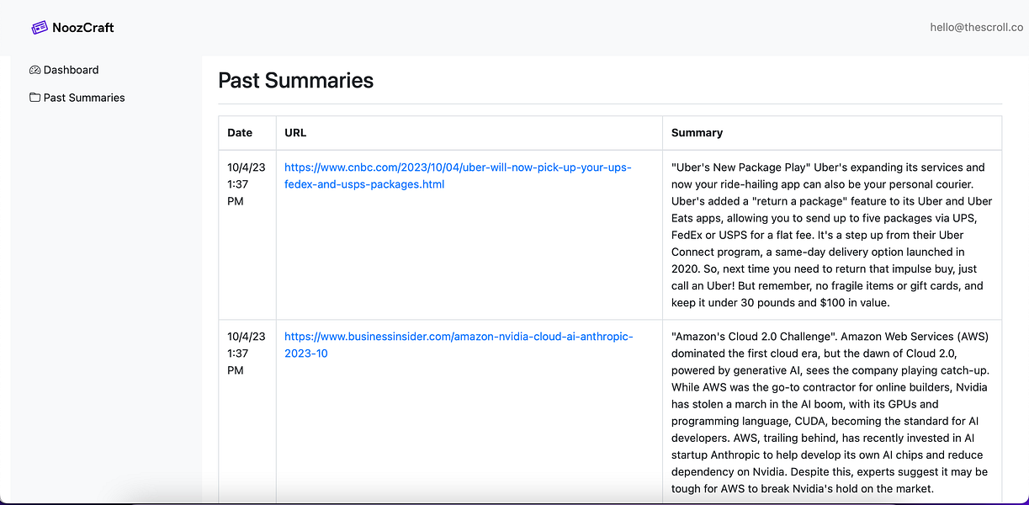This screenshot has height=505, width=1029.
Task: Go to Dashboard in the sidebar
Action: [71, 70]
